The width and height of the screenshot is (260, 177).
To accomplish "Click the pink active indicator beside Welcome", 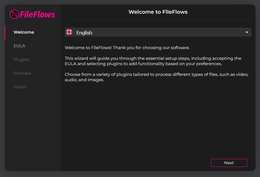I will click(x=5, y=32).
